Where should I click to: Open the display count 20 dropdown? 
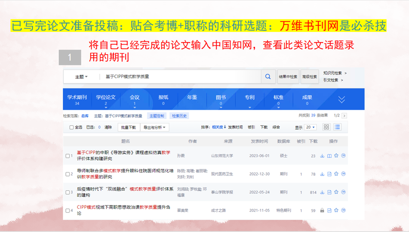tap(311, 127)
